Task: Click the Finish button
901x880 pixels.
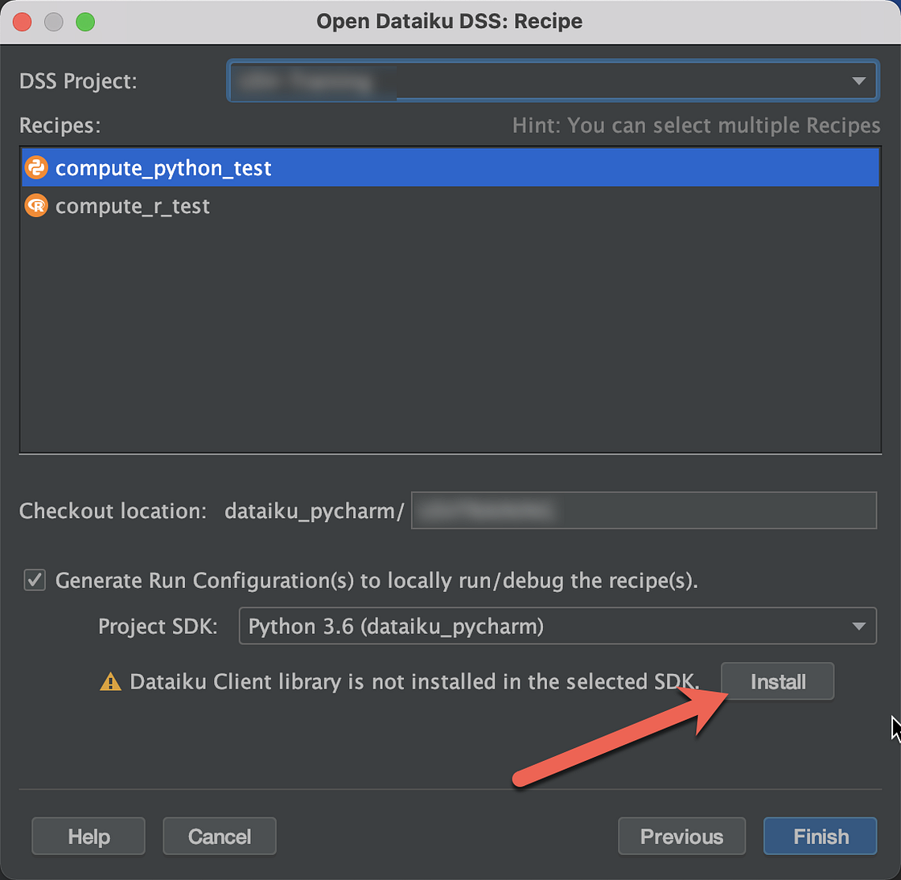Action: point(819,836)
